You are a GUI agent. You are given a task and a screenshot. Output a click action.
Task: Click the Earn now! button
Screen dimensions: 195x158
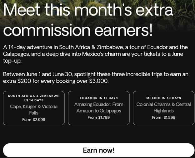tap(98, 150)
